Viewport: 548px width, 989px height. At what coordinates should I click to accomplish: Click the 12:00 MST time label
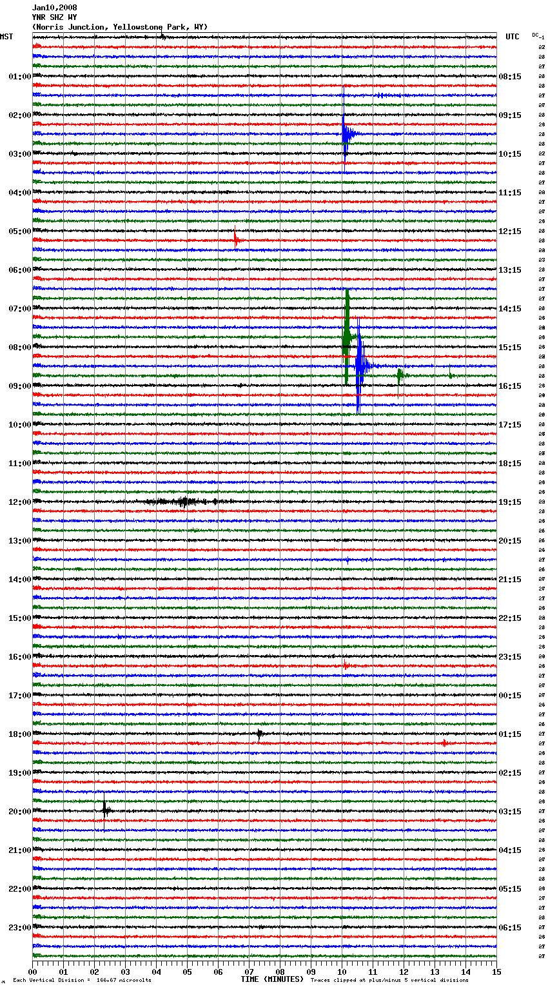tap(20, 502)
